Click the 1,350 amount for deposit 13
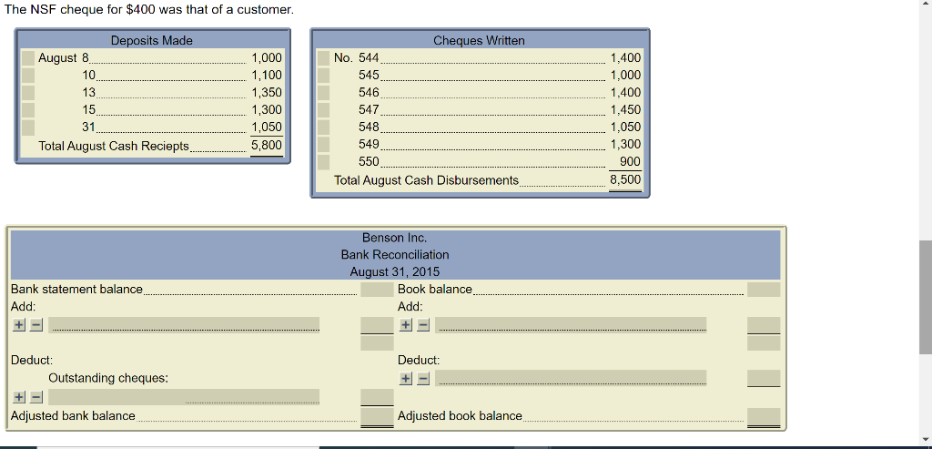Image resolution: width=932 pixels, height=449 pixels. (x=267, y=92)
